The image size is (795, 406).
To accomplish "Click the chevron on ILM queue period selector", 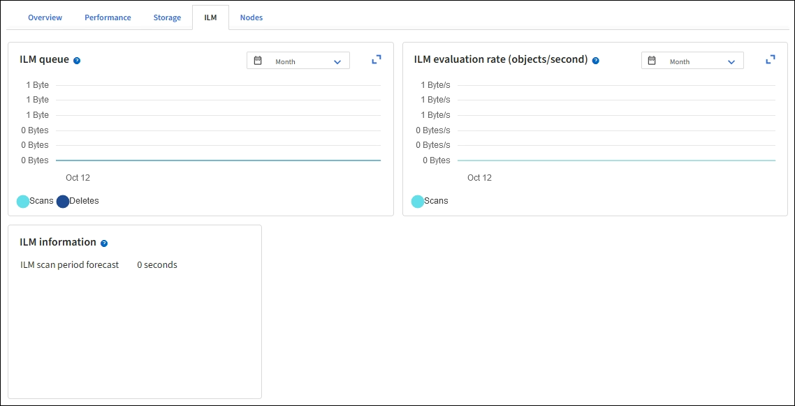I will point(337,62).
